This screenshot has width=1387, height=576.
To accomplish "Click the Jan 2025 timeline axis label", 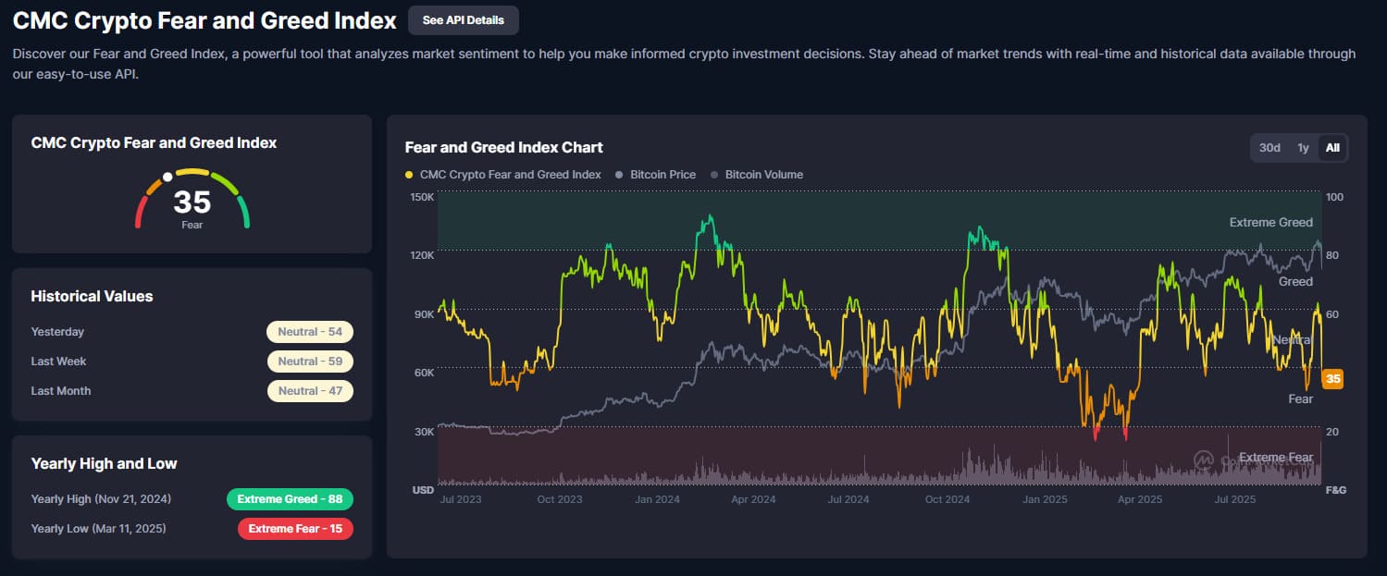I will coord(1044,499).
